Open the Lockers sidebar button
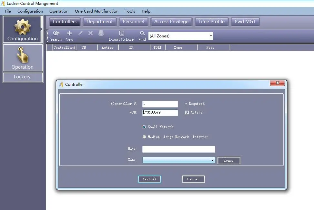This screenshot has width=314, height=210. pyautogui.click(x=23, y=77)
